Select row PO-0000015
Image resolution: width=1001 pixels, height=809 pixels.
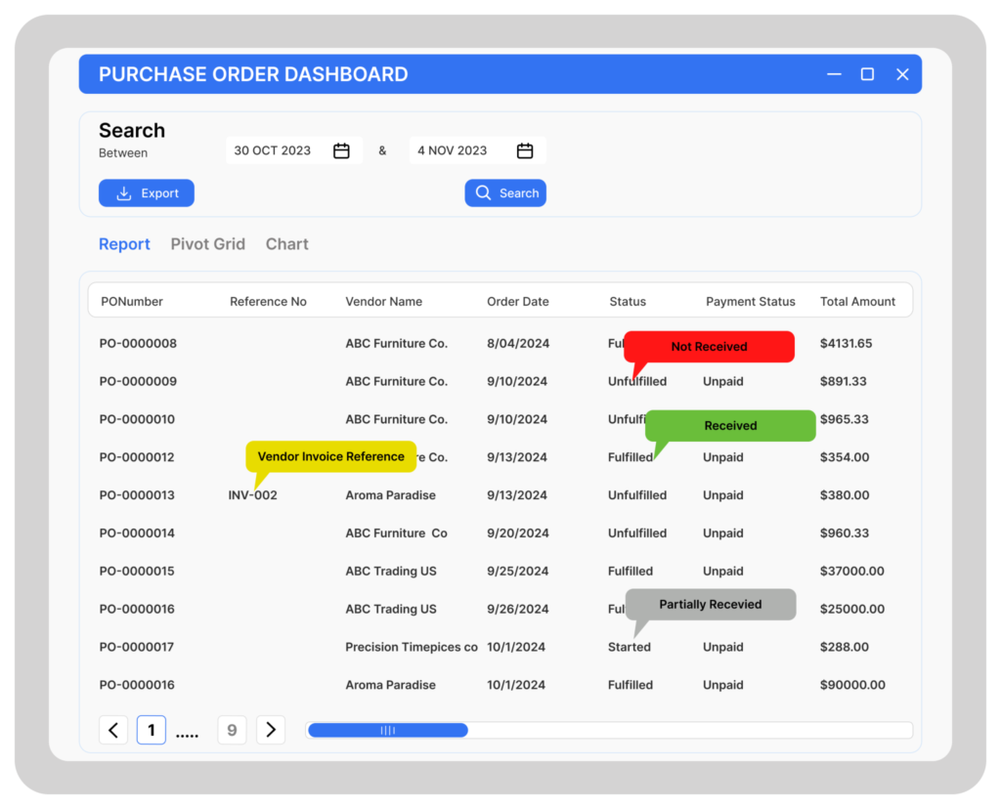(500, 571)
